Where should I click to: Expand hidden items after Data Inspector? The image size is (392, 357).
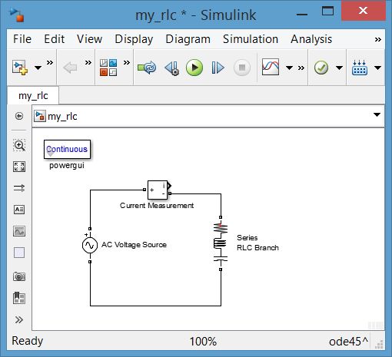coord(301,68)
